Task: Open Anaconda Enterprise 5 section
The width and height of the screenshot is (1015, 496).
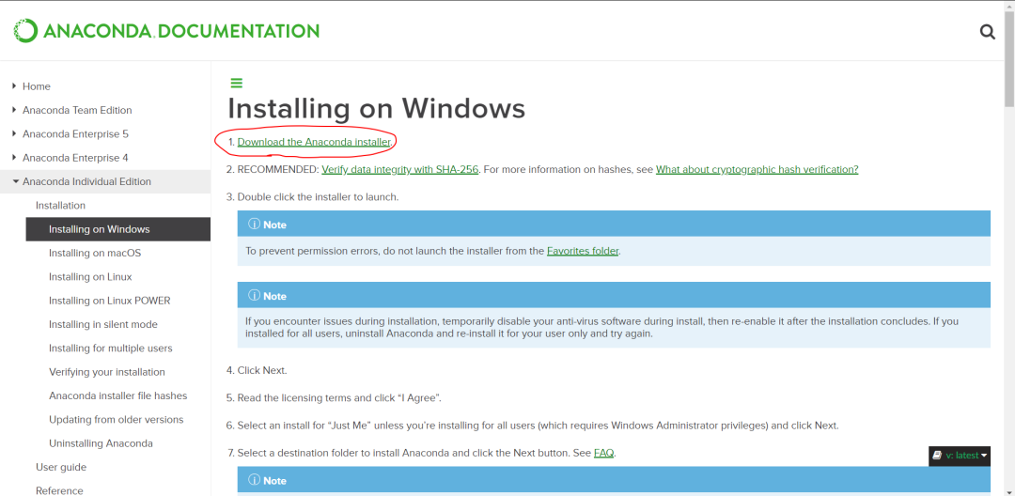Action: point(75,133)
